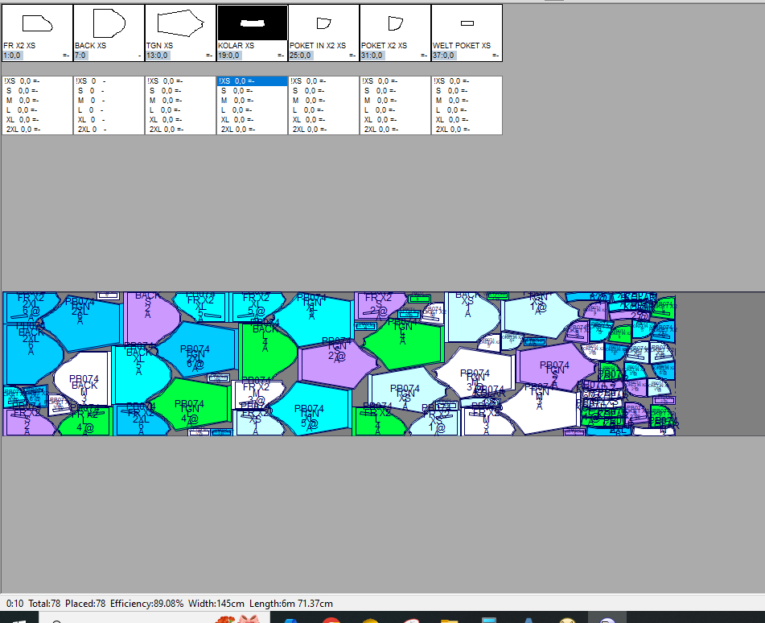Select the highlighted XS row under KOLAR
This screenshot has width=765, height=623.
[x=252, y=81]
